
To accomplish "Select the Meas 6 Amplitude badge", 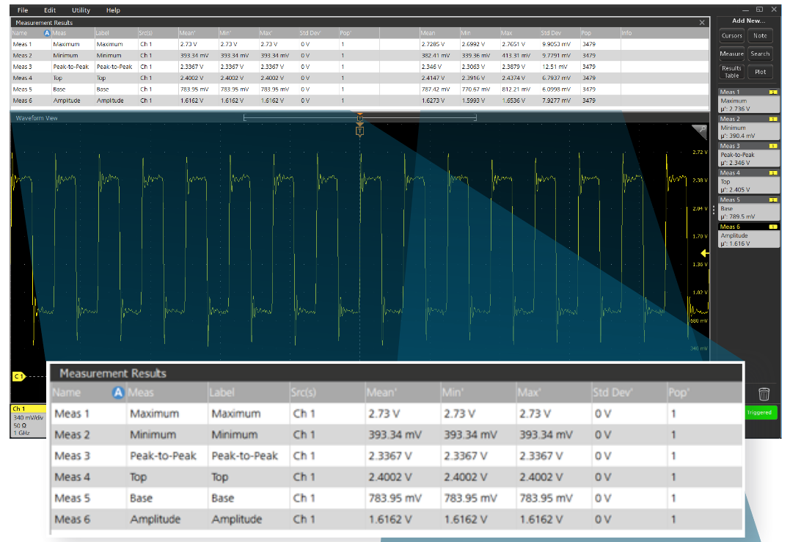I will pos(748,235).
